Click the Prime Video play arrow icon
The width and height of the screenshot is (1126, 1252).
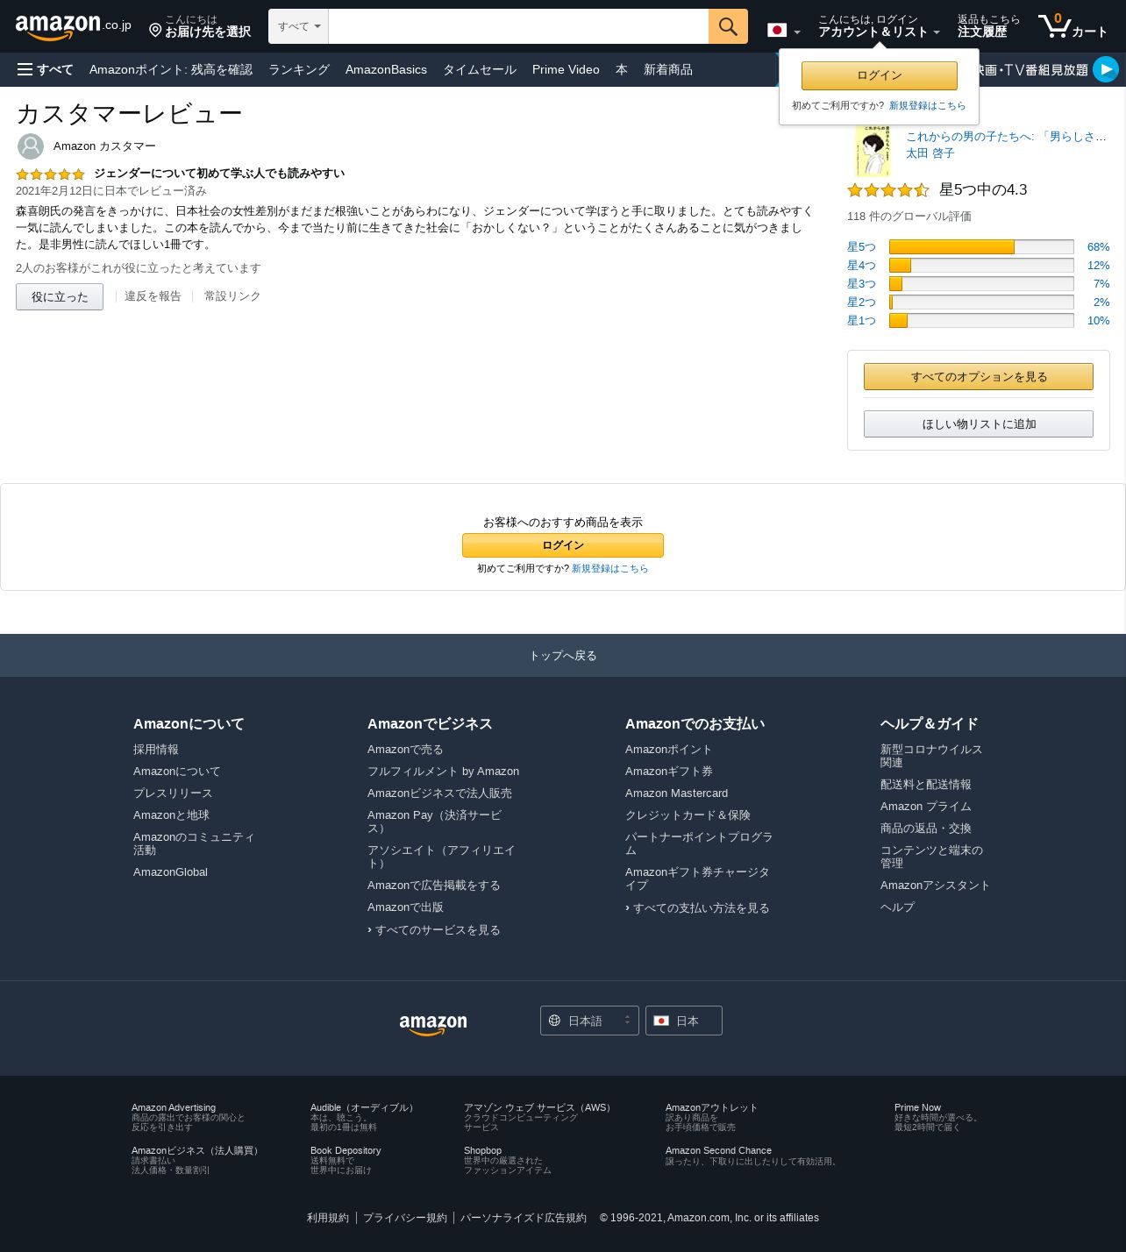(x=1106, y=69)
